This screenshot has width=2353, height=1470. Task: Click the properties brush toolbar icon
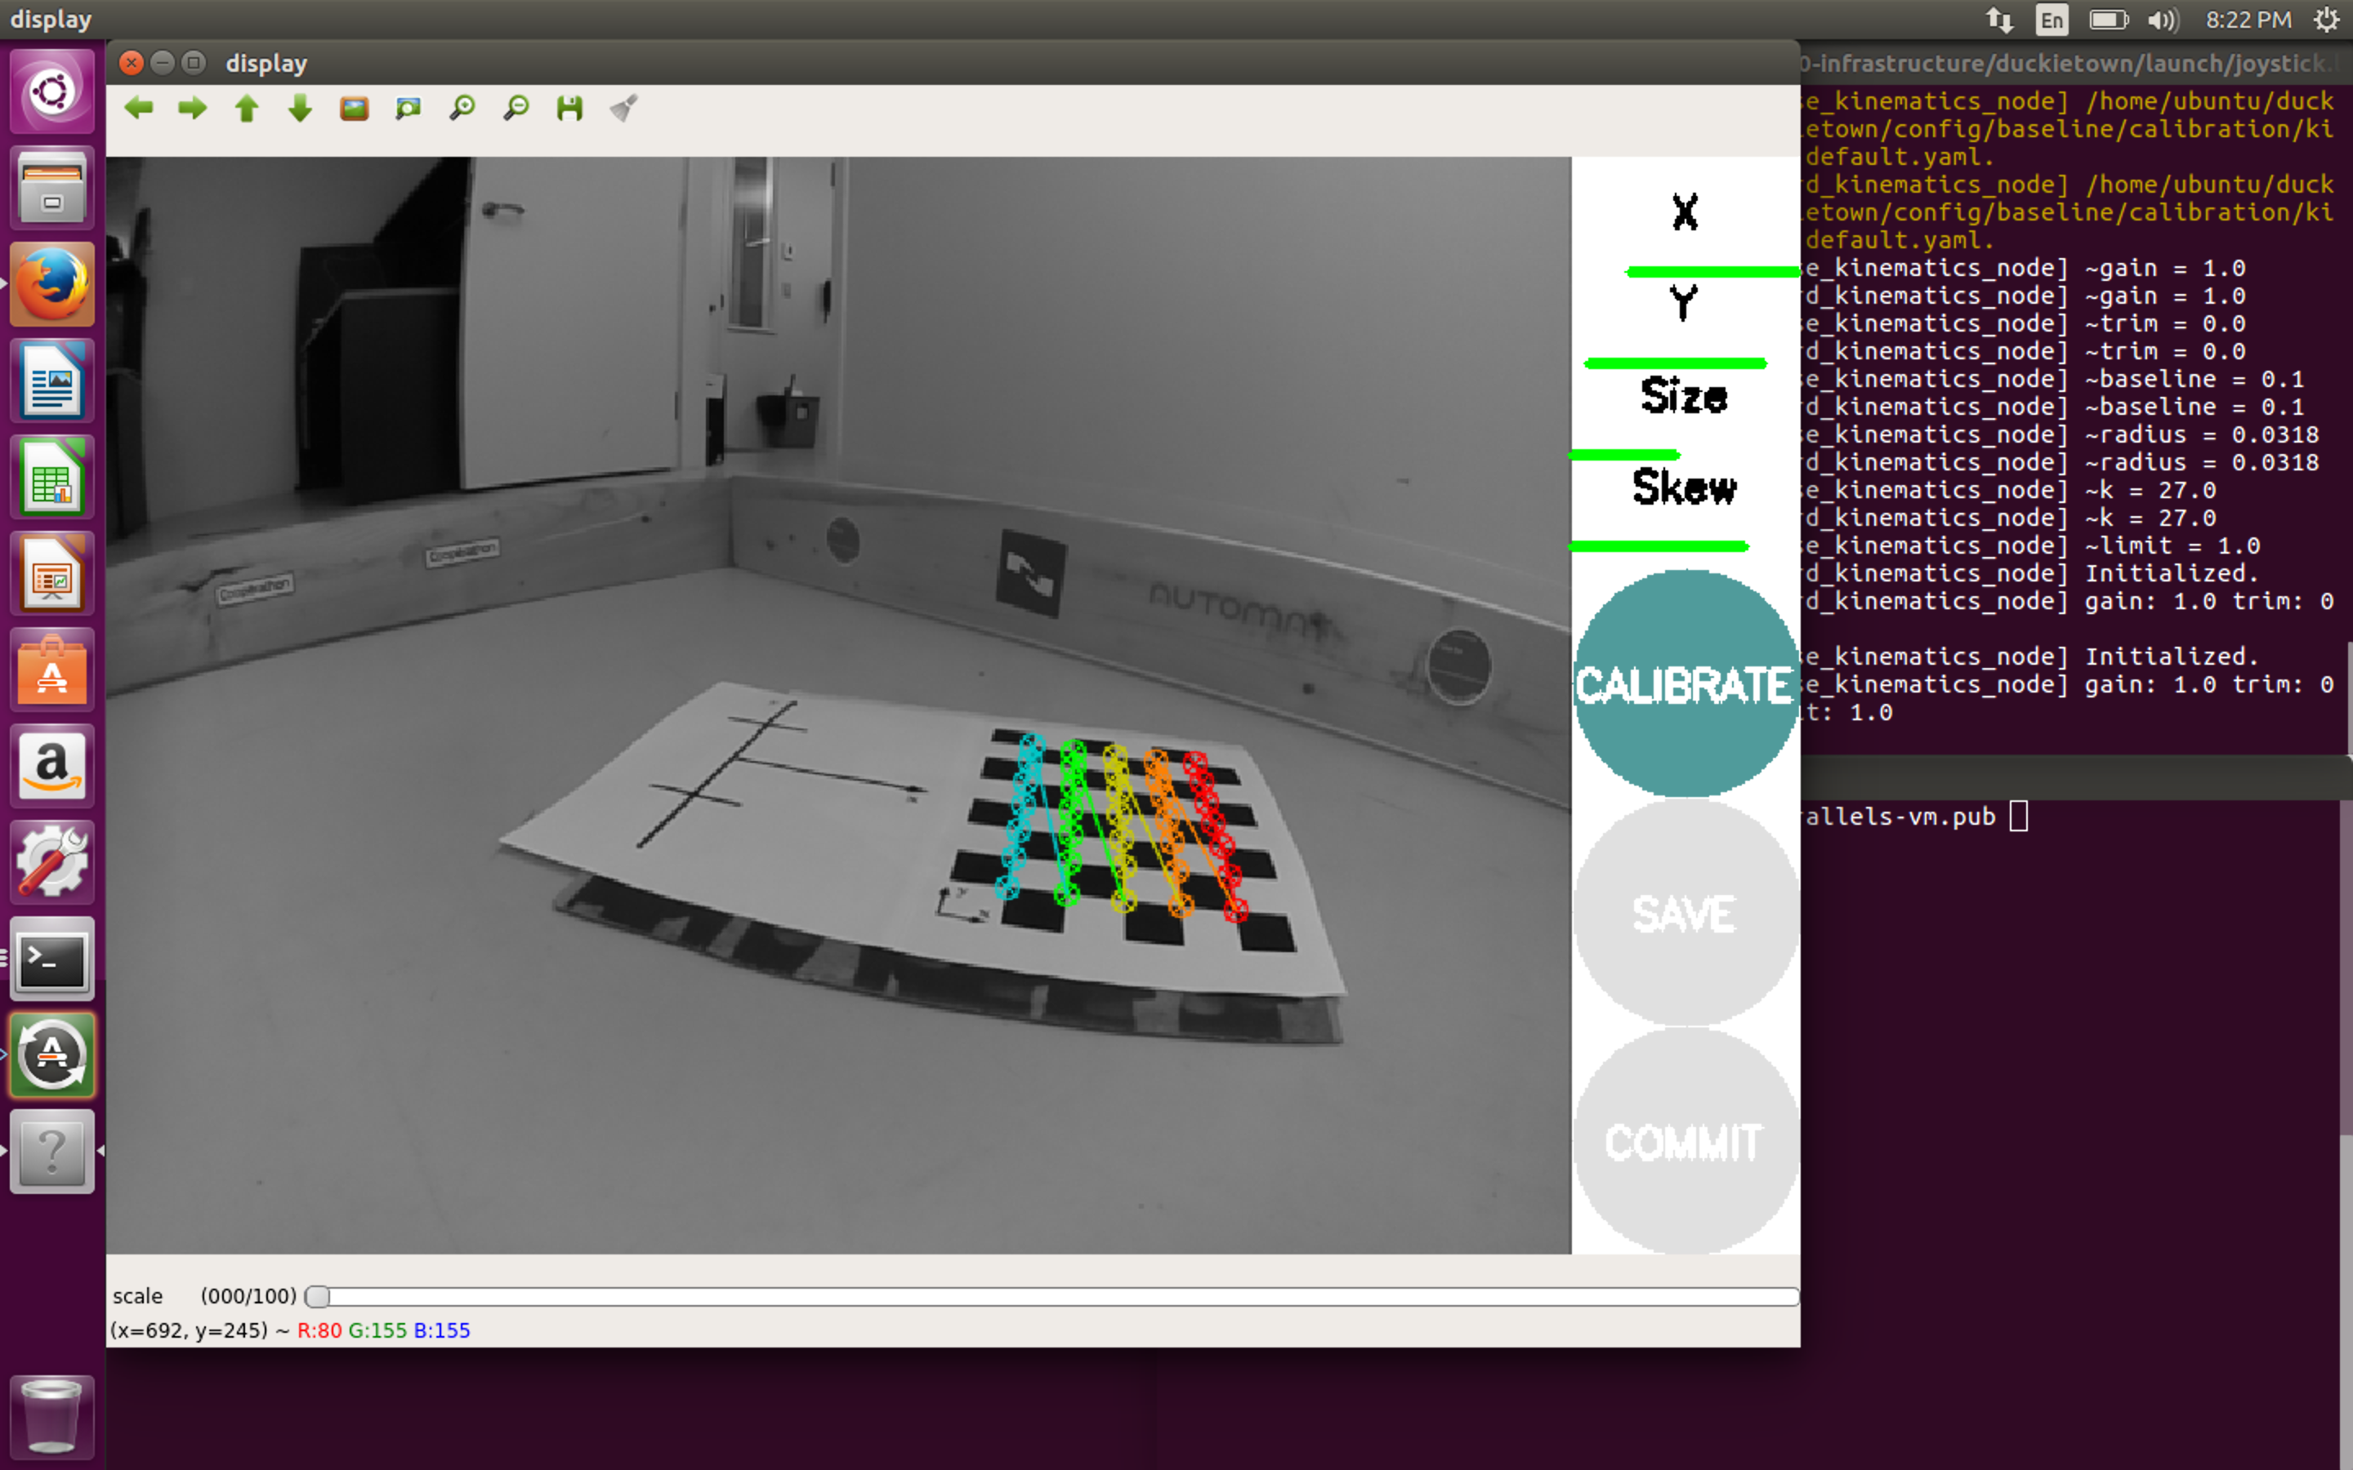tap(624, 108)
